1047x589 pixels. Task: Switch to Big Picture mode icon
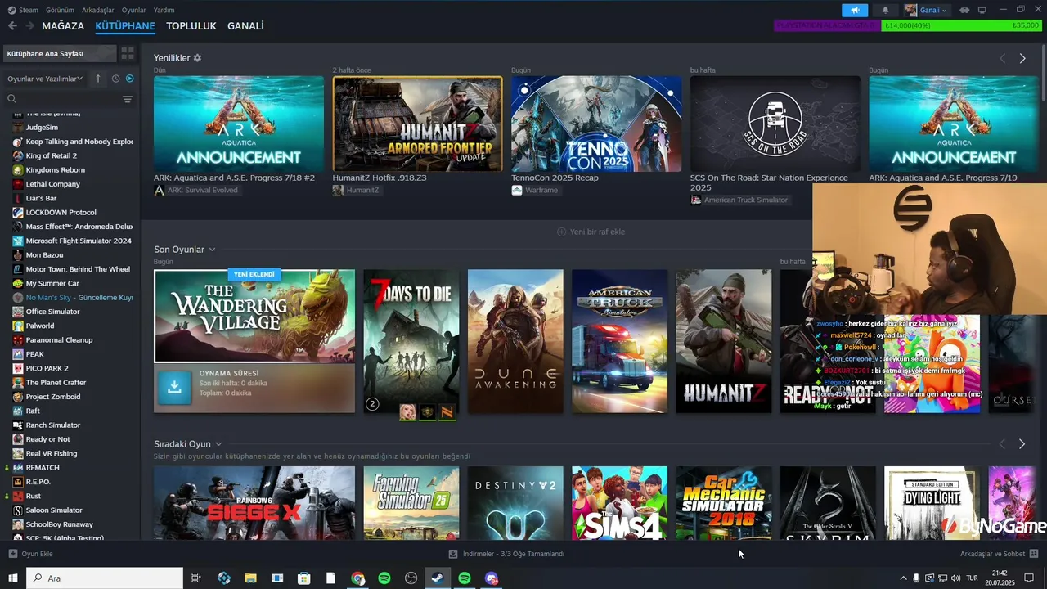pyautogui.click(x=982, y=10)
